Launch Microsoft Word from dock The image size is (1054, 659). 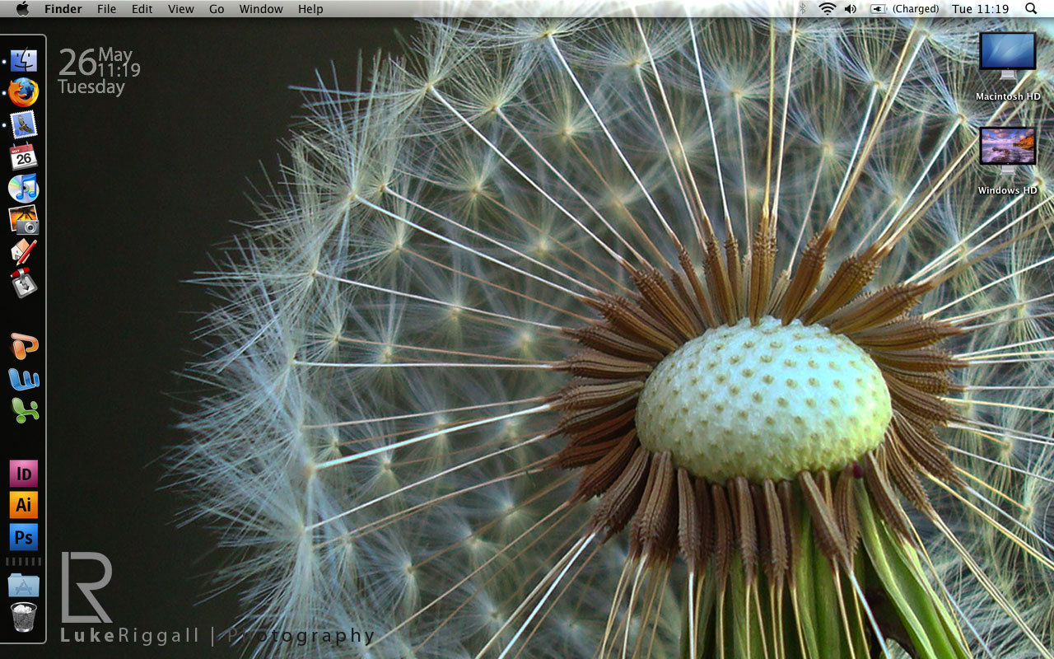[24, 379]
